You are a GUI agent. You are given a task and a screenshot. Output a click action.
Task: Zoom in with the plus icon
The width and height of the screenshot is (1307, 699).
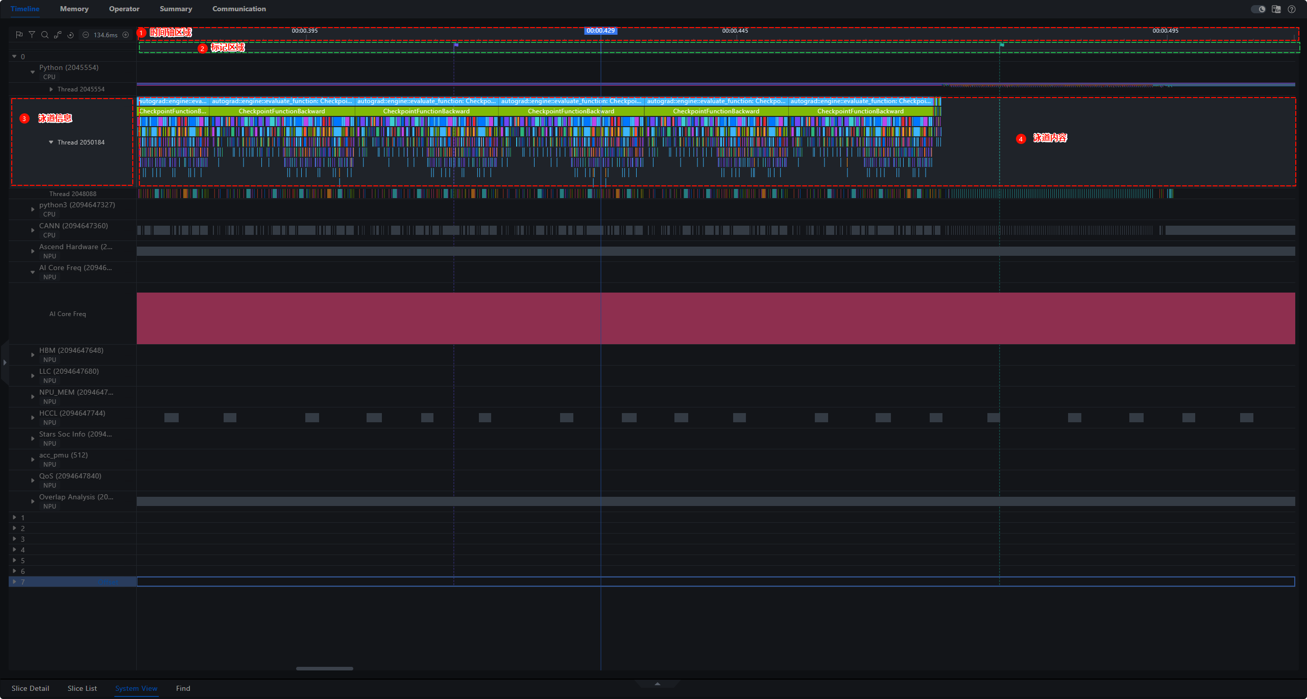[126, 35]
